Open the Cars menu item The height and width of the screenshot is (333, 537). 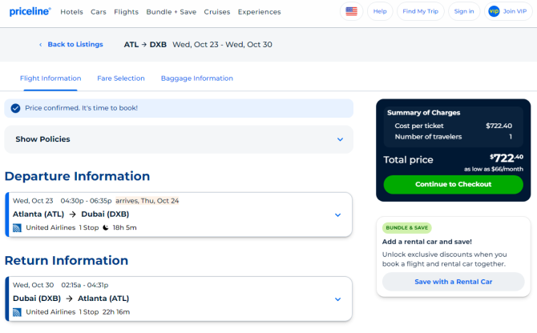tap(99, 12)
